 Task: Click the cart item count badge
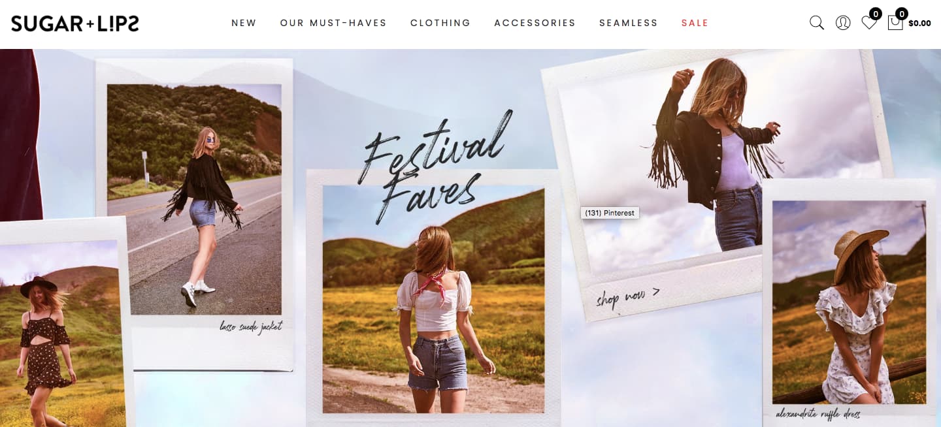(902, 14)
